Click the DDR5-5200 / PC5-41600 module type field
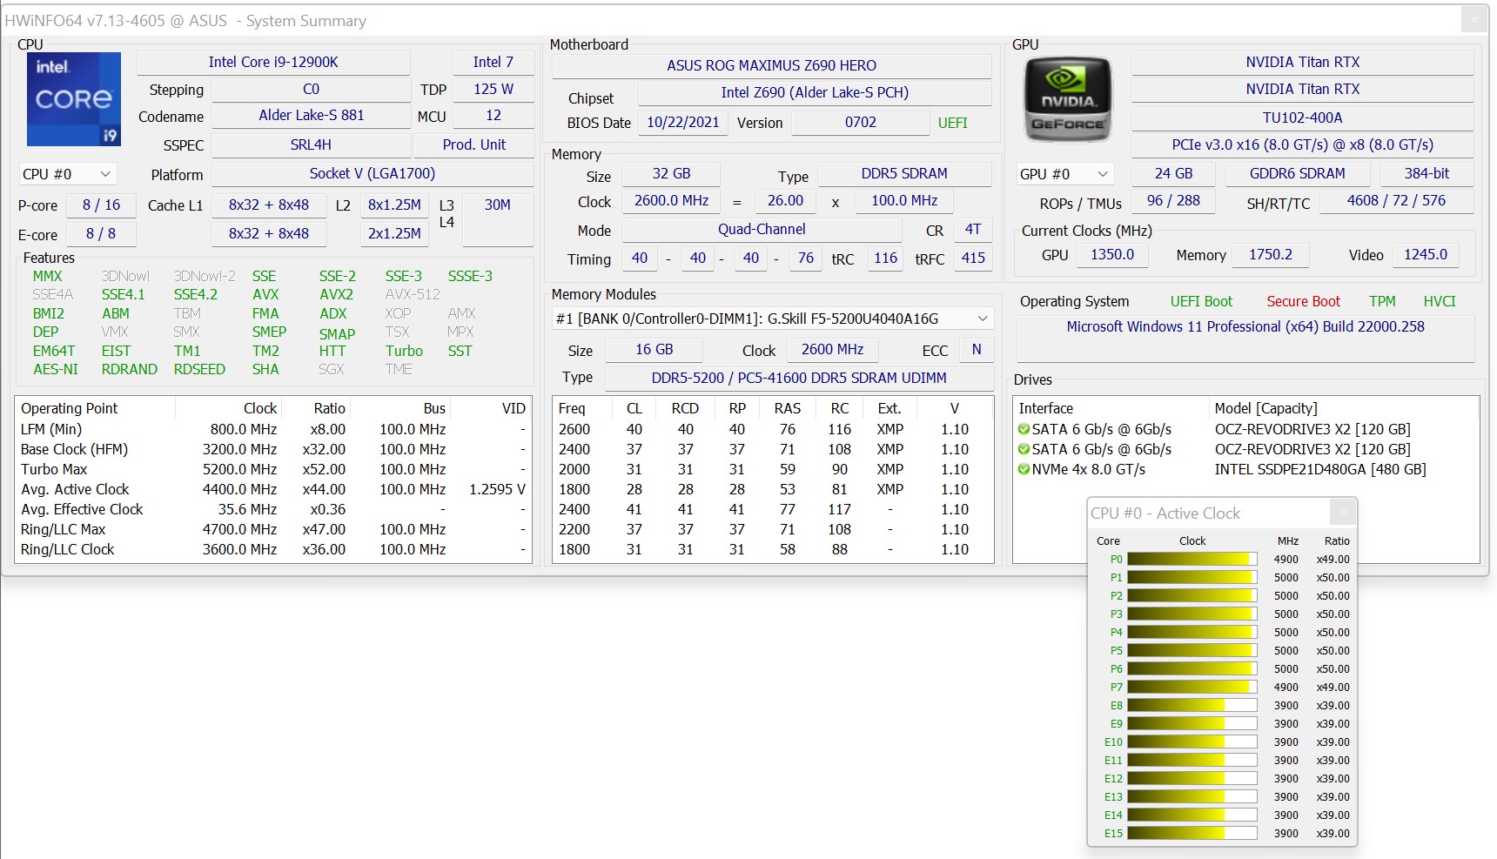Screen dimensions: 1497x859 tap(799, 378)
